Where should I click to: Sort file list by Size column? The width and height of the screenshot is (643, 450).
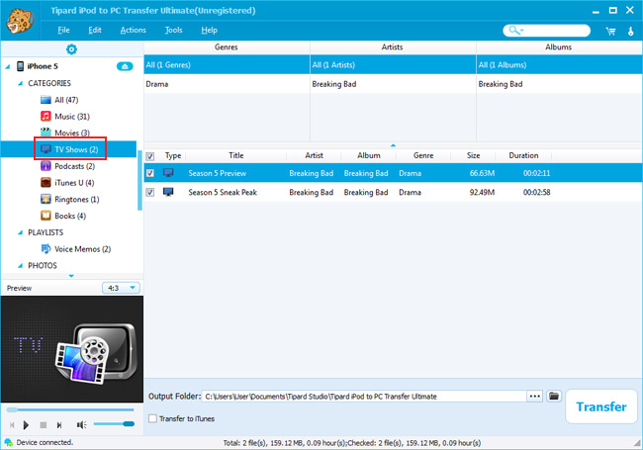tap(473, 155)
